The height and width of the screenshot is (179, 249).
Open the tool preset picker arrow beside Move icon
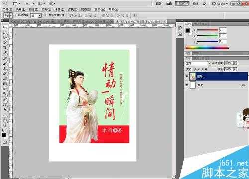11,16
